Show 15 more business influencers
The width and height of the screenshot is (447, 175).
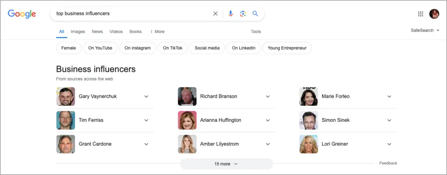227,164
